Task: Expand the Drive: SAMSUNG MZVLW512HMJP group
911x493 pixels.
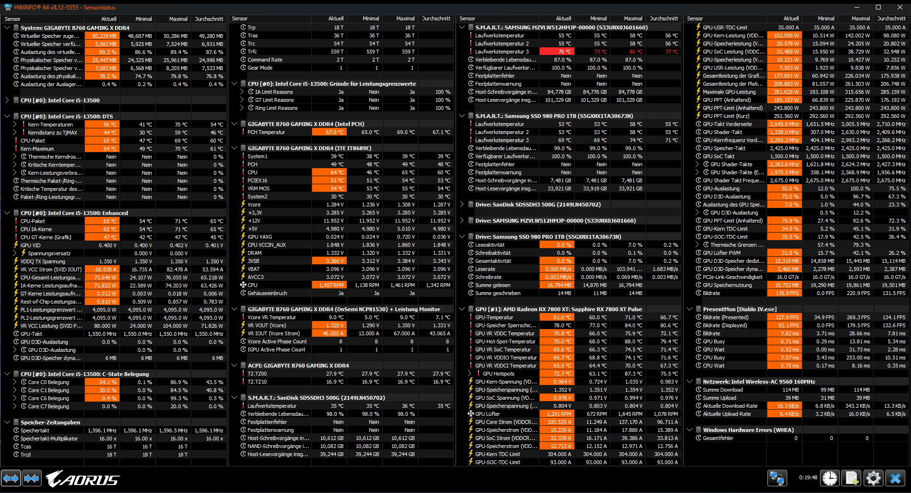Action: click(x=462, y=221)
